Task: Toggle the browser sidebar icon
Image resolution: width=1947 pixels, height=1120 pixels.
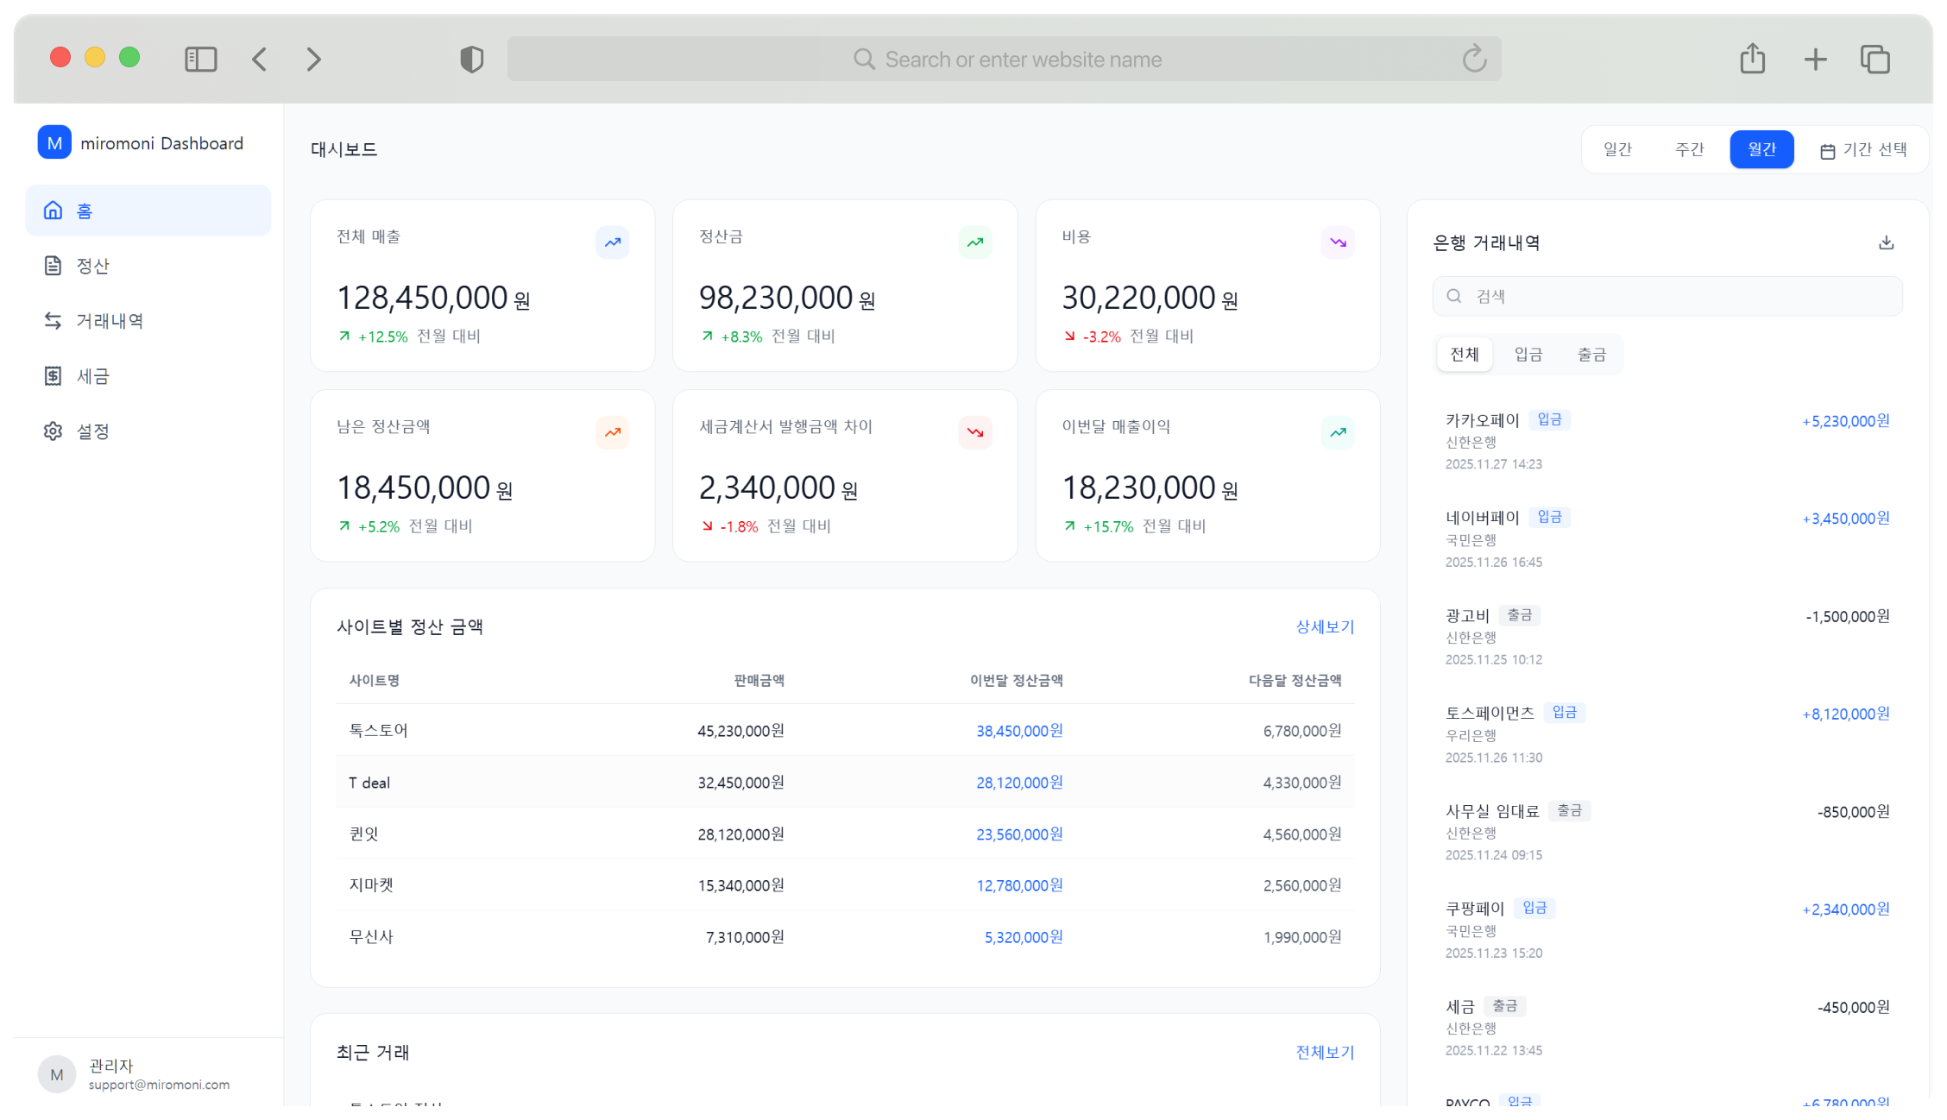Action: (x=200, y=59)
